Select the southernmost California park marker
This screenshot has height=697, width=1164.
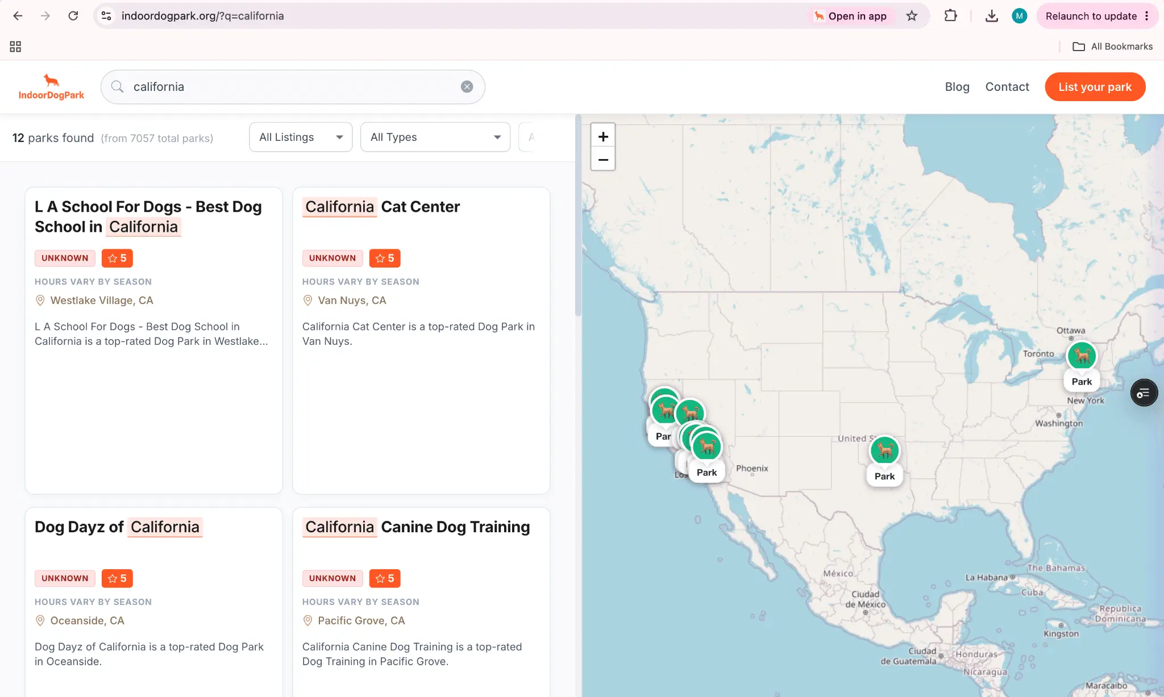tap(707, 447)
